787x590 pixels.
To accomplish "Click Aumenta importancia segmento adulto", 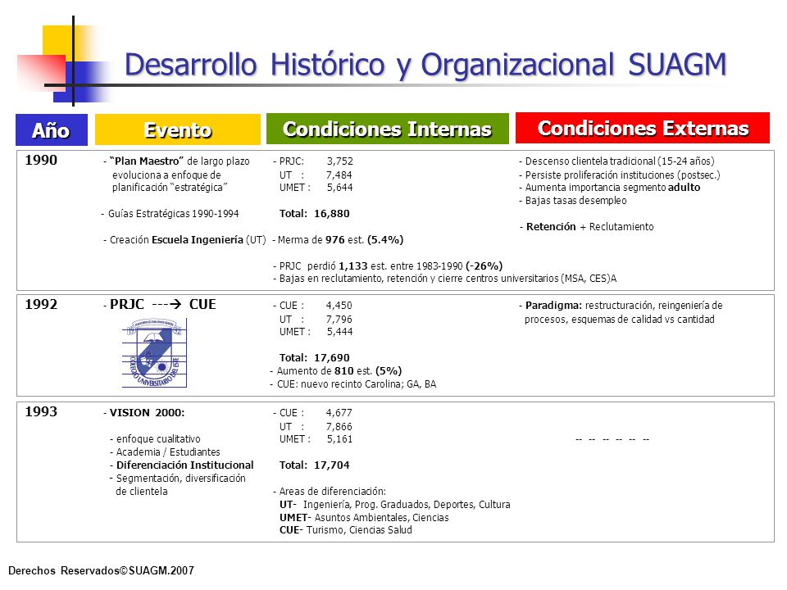I will [610, 187].
